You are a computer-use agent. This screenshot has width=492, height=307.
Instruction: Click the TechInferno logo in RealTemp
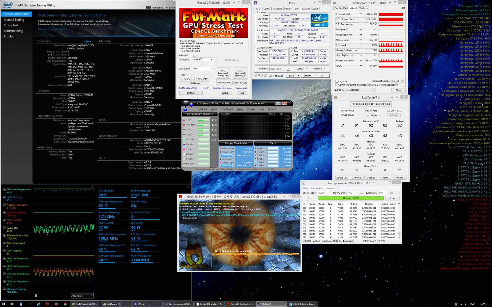pyautogui.click(x=371, y=104)
